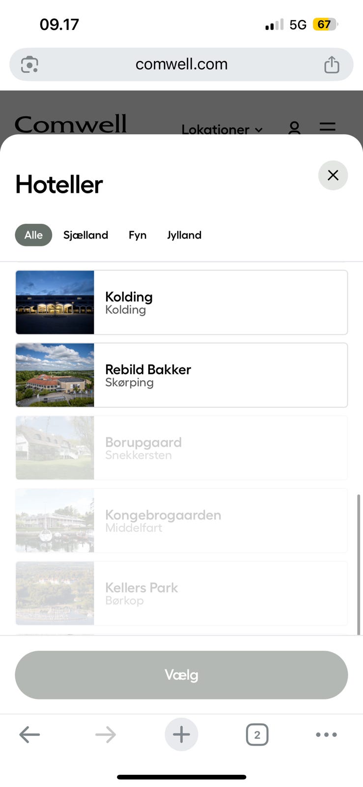Open new tab with plus button
The image size is (363, 787).
181,734
